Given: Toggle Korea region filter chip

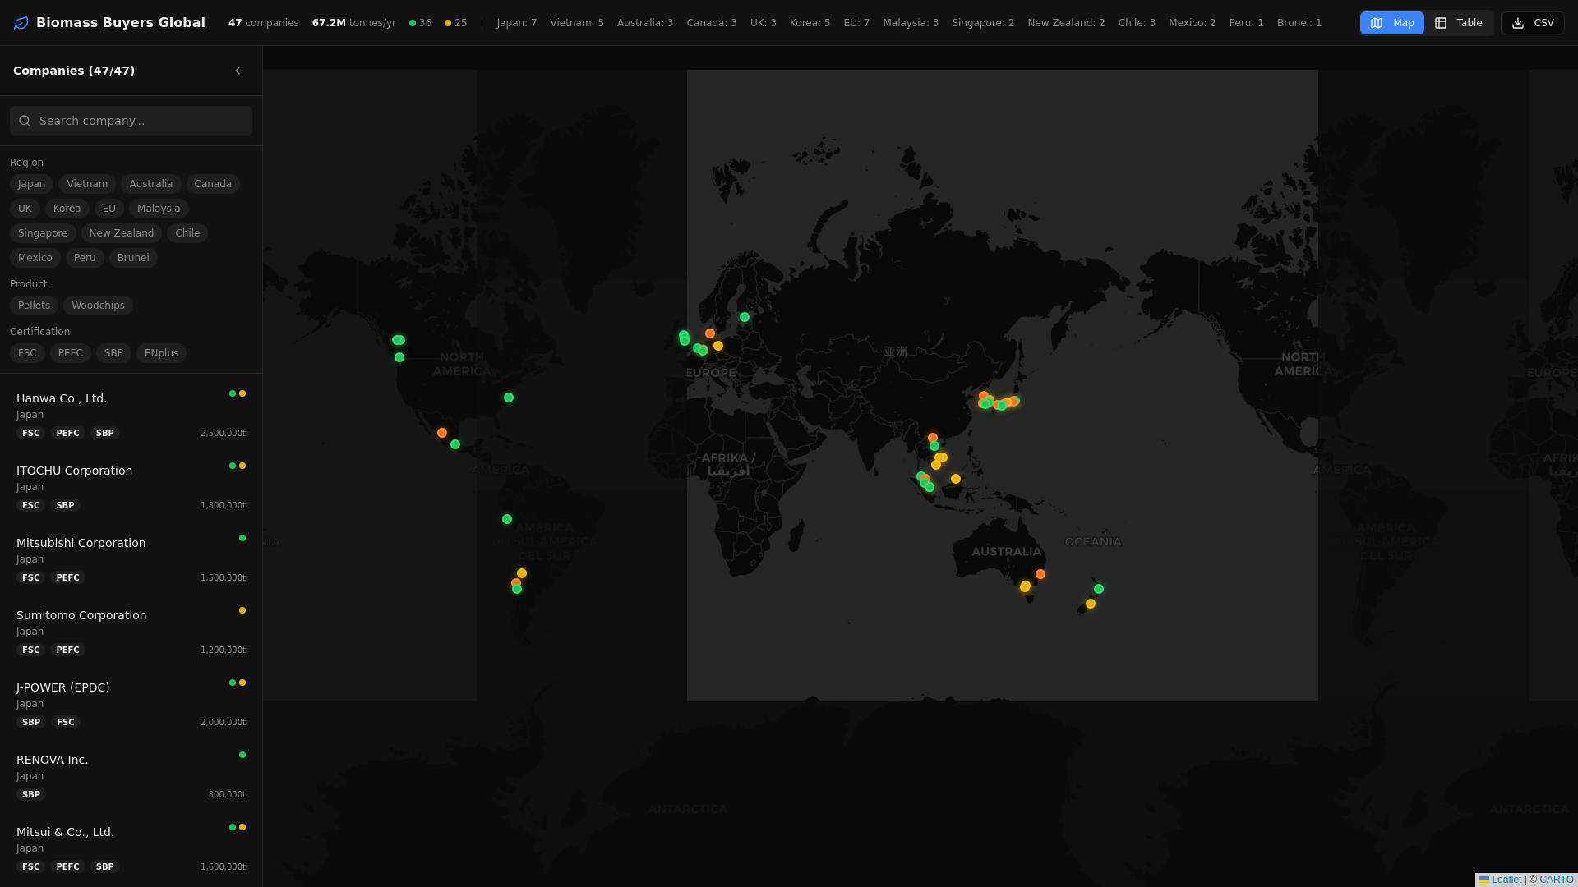Looking at the screenshot, I should 67,209.
